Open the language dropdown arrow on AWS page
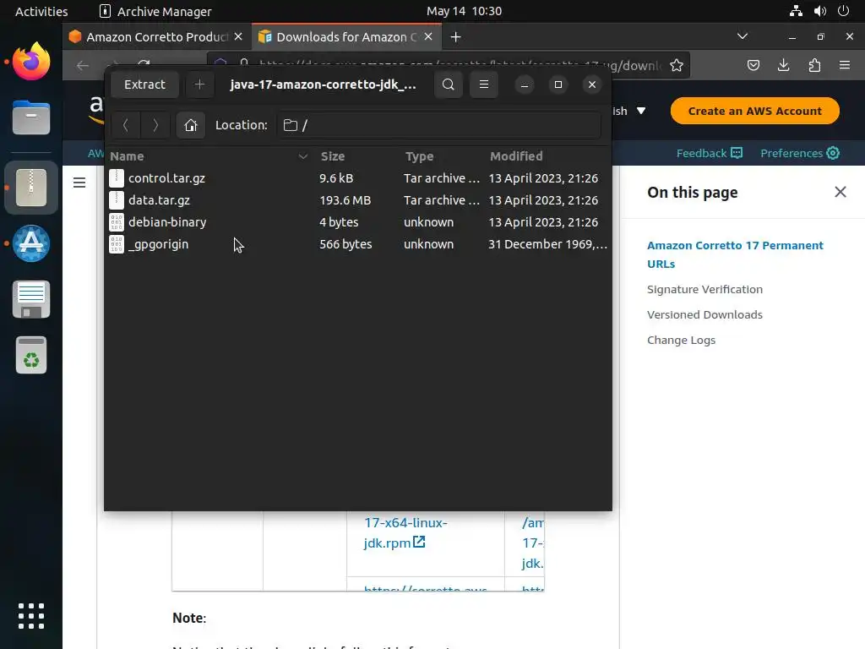The height and width of the screenshot is (649, 865). [x=641, y=111]
